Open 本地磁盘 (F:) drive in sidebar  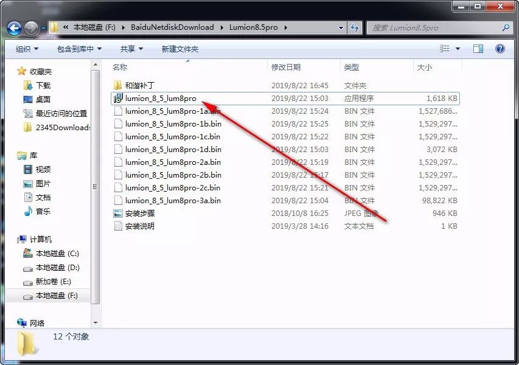(57, 296)
